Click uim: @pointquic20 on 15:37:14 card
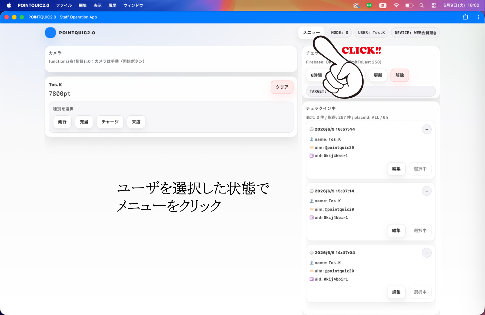 pyautogui.click(x=334, y=209)
